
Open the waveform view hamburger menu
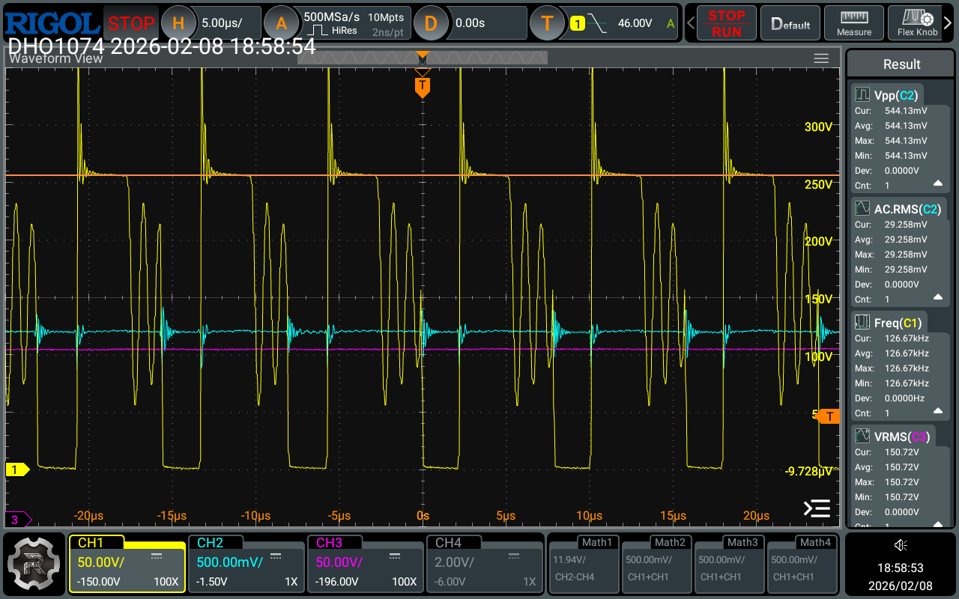(x=821, y=58)
